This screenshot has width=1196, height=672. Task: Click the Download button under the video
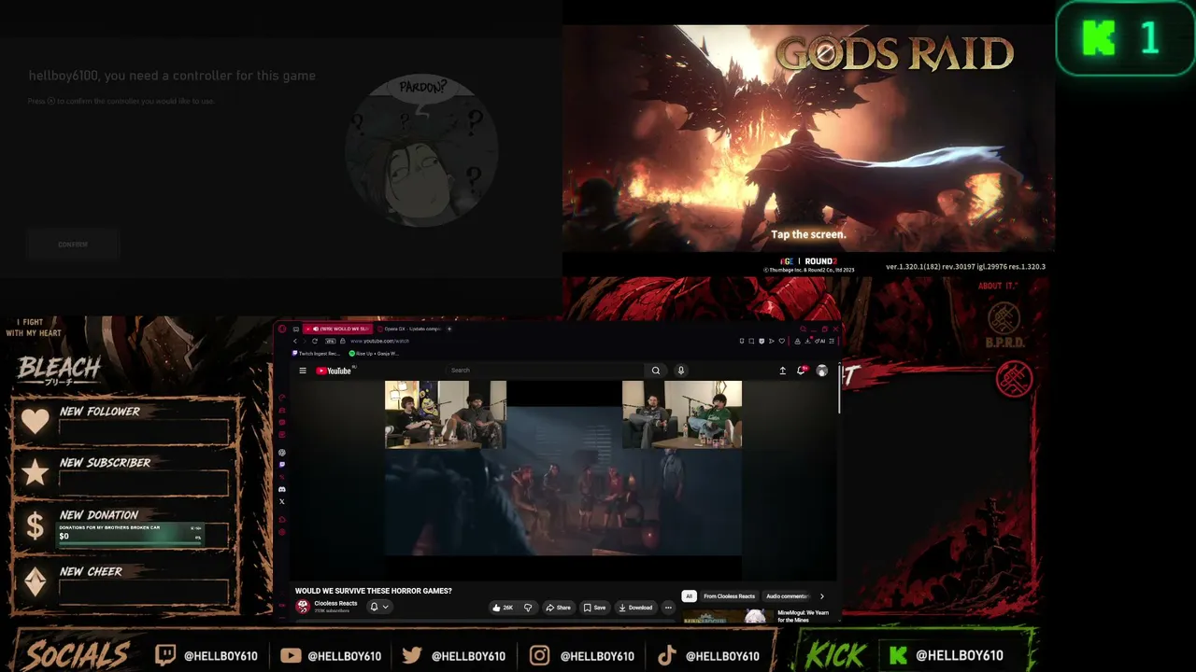tap(635, 608)
